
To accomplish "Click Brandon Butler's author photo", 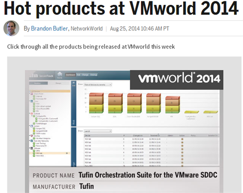I will point(11,28).
